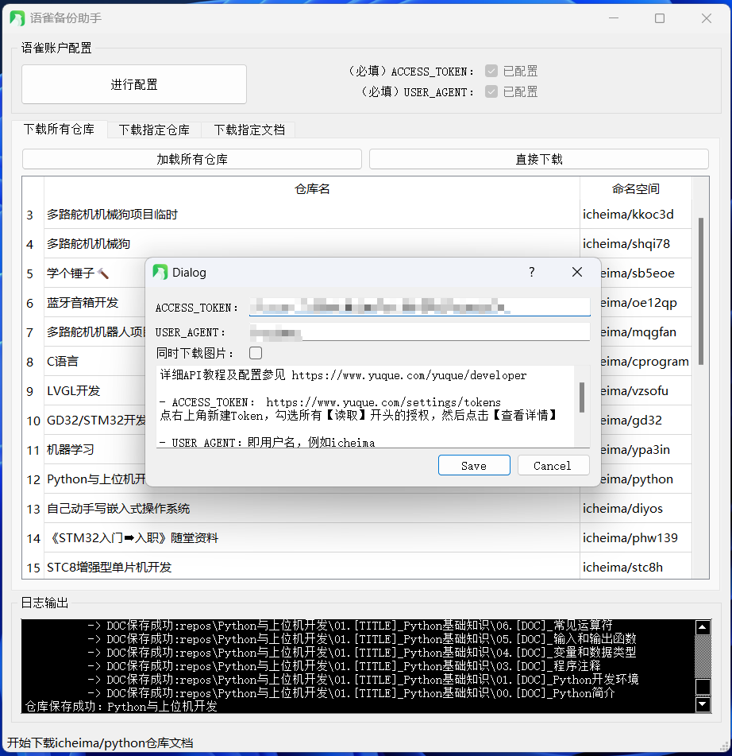Select the 《STM32入门➡入职》随堂资料 row
The width and height of the screenshot is (732, 756).
pyautogui.click(x=311, y=538)
